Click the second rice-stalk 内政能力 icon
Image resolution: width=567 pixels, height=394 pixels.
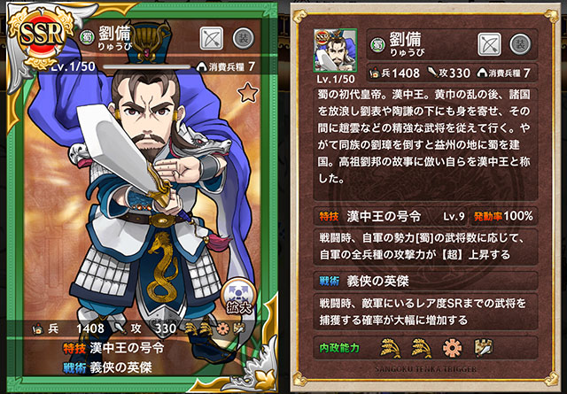pos(422,348)
